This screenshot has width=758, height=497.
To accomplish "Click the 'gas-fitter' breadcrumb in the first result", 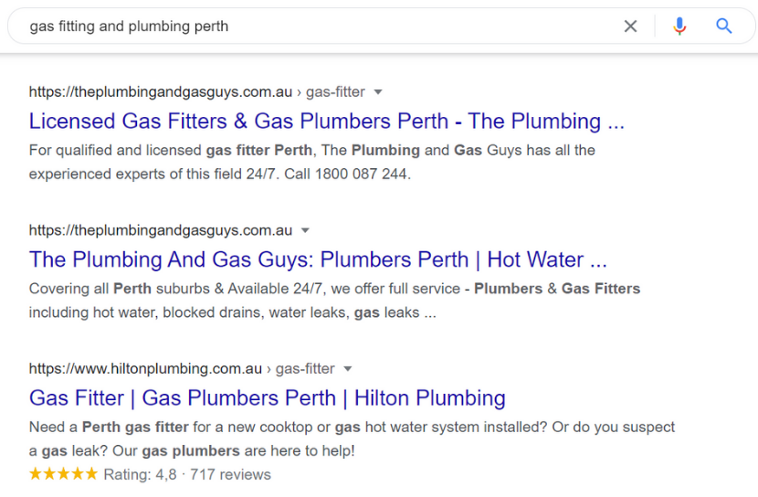I will click(335, 92).
